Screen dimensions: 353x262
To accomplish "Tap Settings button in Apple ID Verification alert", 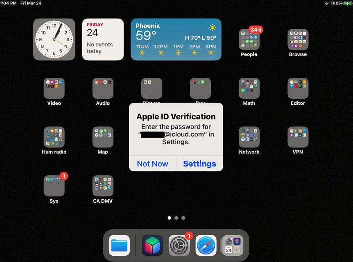I will 199,163.
